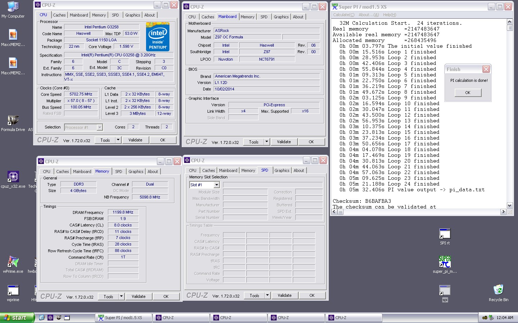Click the Intel Pentium G3258 name field
This screenshot has height=323, width=518.
coord(101,27)
